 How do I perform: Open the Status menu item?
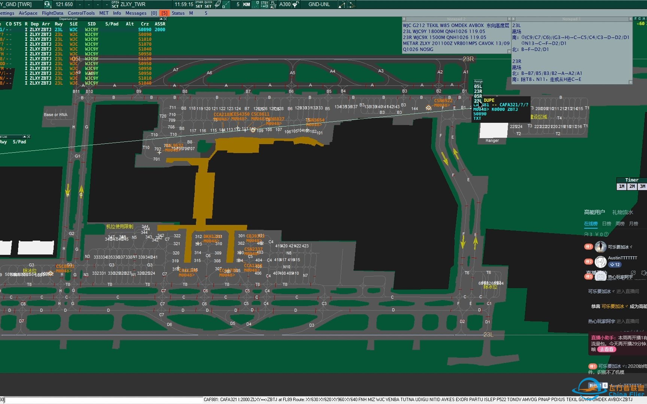(x=178, y=13)
